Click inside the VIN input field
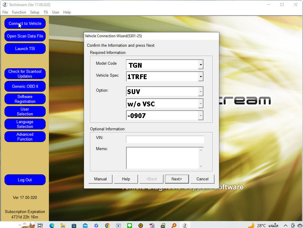 (165, 139)
